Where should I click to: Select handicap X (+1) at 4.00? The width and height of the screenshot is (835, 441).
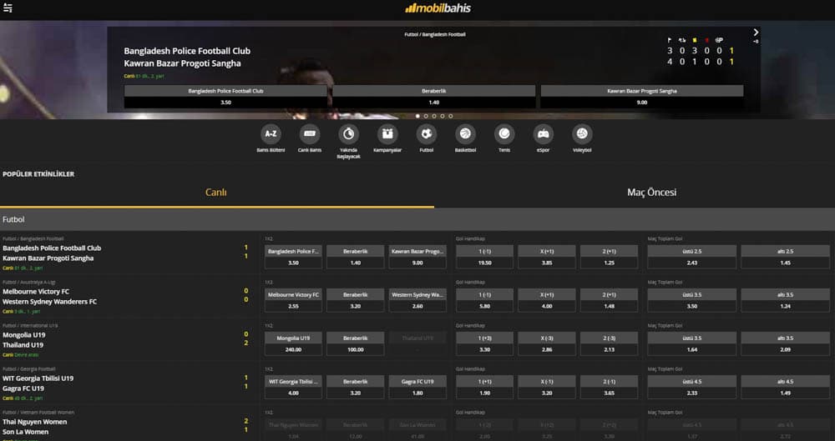pyautogui.click(x=547, y=301)
